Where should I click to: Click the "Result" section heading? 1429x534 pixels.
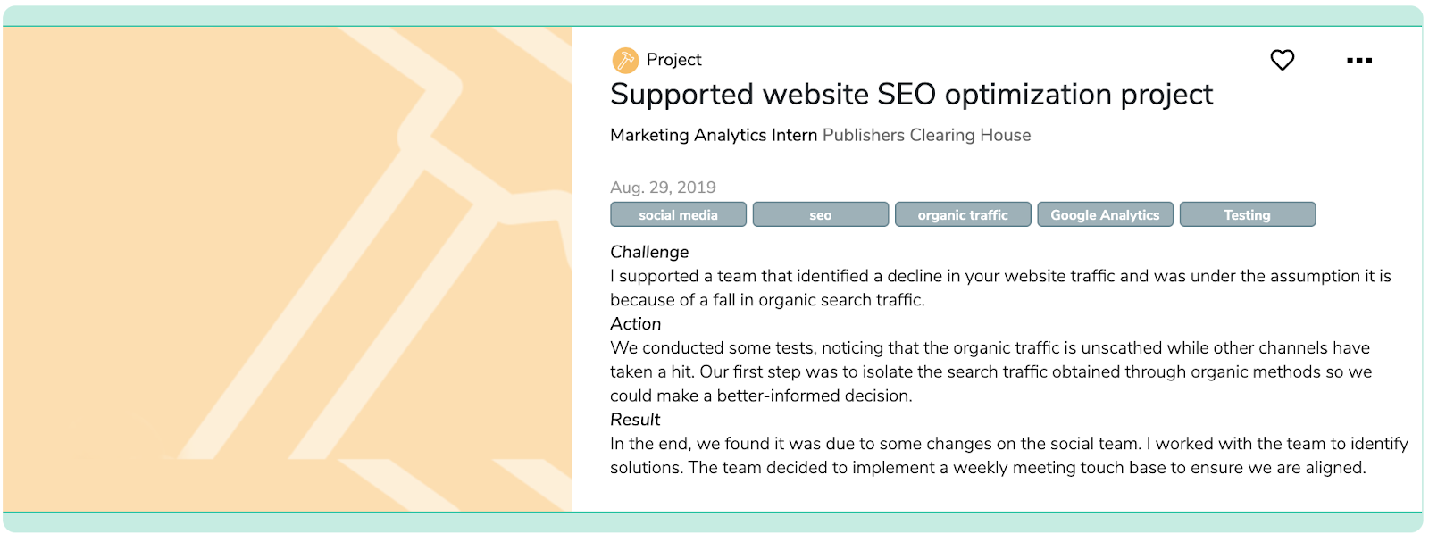pos(635,420)
